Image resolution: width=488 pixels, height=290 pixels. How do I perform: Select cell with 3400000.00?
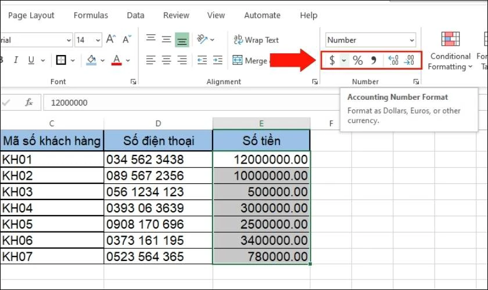pos(261,240)
